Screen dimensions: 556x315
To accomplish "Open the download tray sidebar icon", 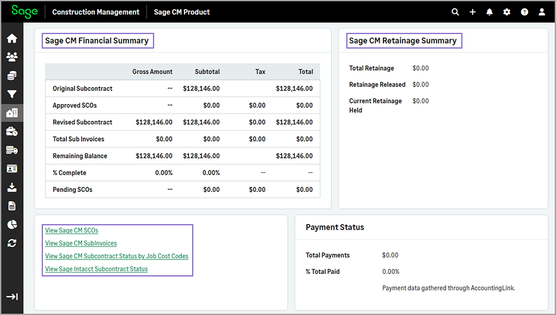I will pos(12,187).
